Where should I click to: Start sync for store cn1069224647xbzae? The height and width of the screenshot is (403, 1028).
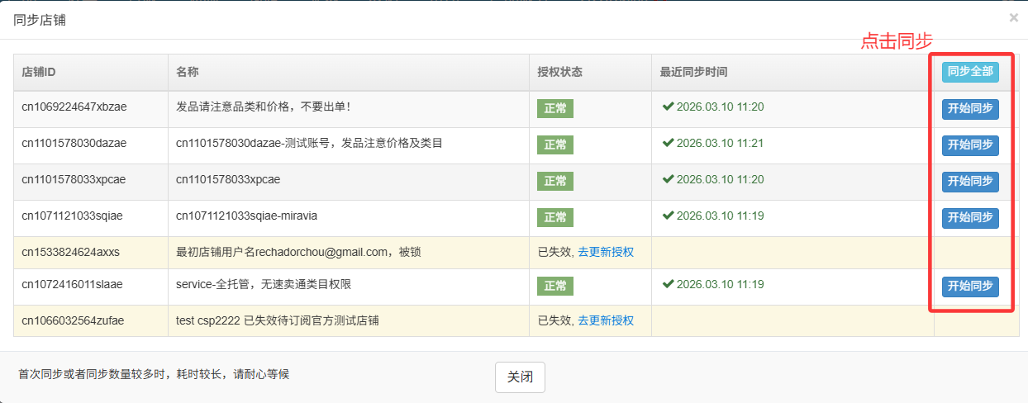[970, 109]
